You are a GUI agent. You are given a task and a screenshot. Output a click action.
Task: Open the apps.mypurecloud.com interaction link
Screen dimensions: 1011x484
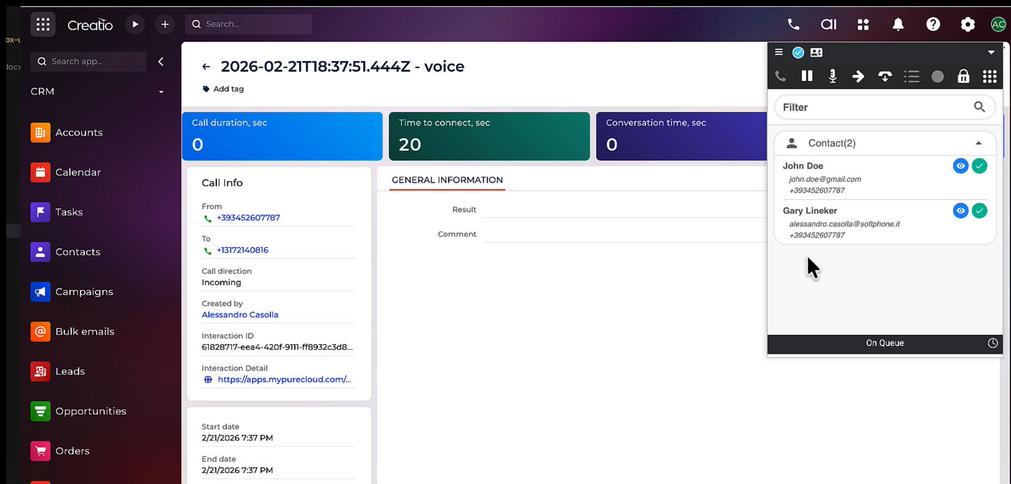(285, 379)
